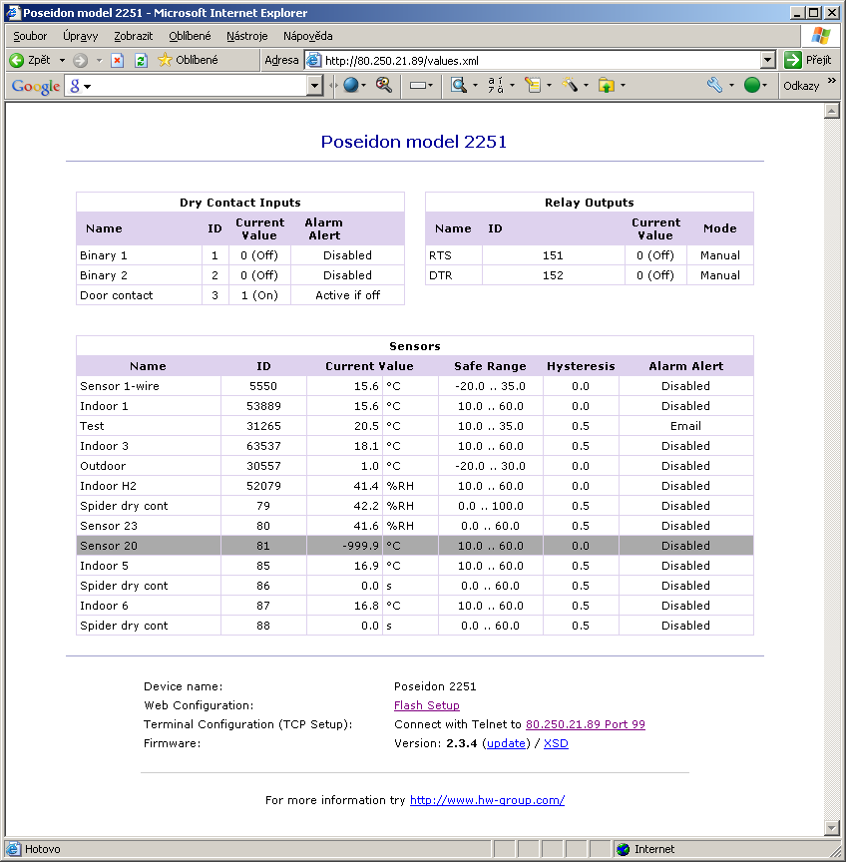The image size is (846, 862).
Task: Click the sensor ID '53889' cell
Action: click(x=263, y=406)
